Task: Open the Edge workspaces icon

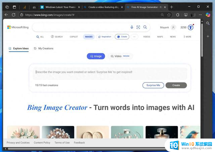Action: [x=7, y=7]
